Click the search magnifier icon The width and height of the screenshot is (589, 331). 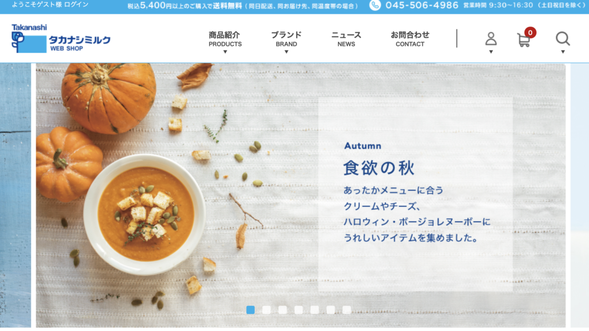click(x=563, y=39)
